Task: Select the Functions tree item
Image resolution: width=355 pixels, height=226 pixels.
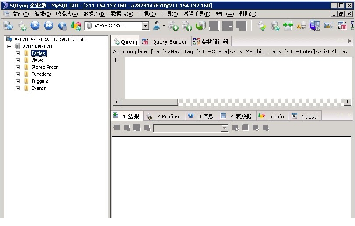Action: tap(41, 75)
